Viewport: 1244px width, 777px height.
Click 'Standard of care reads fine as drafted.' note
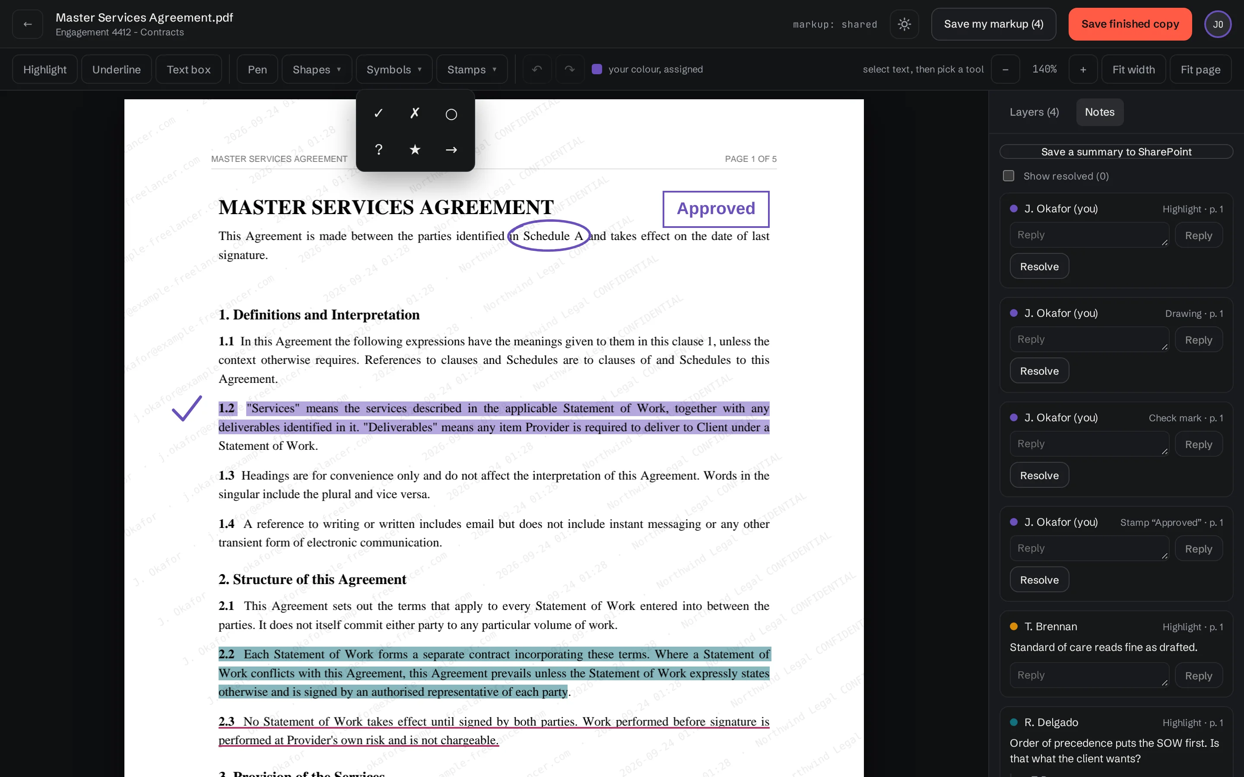point(1103,647)
